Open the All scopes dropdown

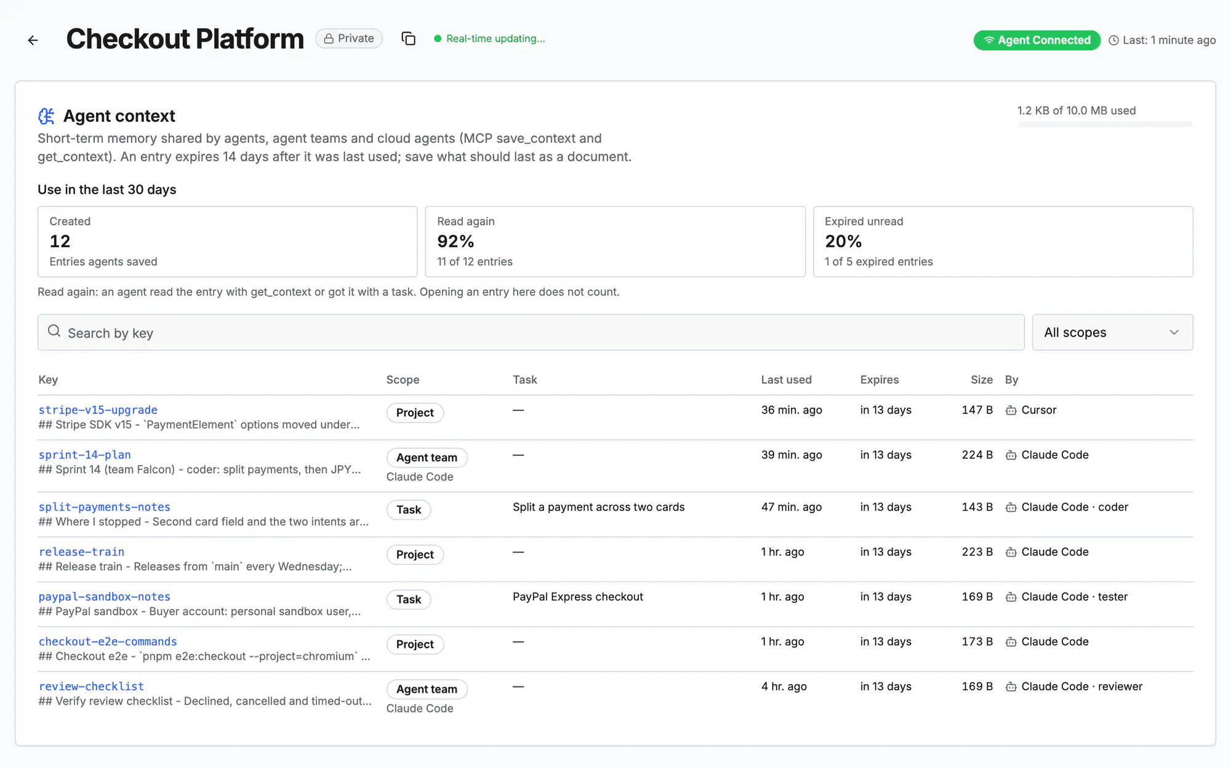pos(1112,332)
